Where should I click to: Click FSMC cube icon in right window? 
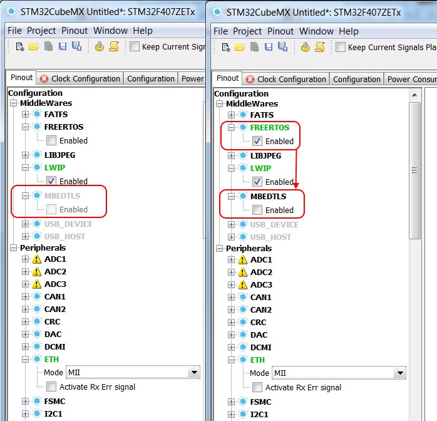pyautogui.click(x=243, y=402)
